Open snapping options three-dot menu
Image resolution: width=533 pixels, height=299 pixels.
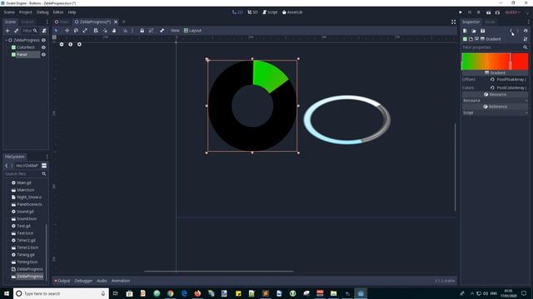click(132, 31)
